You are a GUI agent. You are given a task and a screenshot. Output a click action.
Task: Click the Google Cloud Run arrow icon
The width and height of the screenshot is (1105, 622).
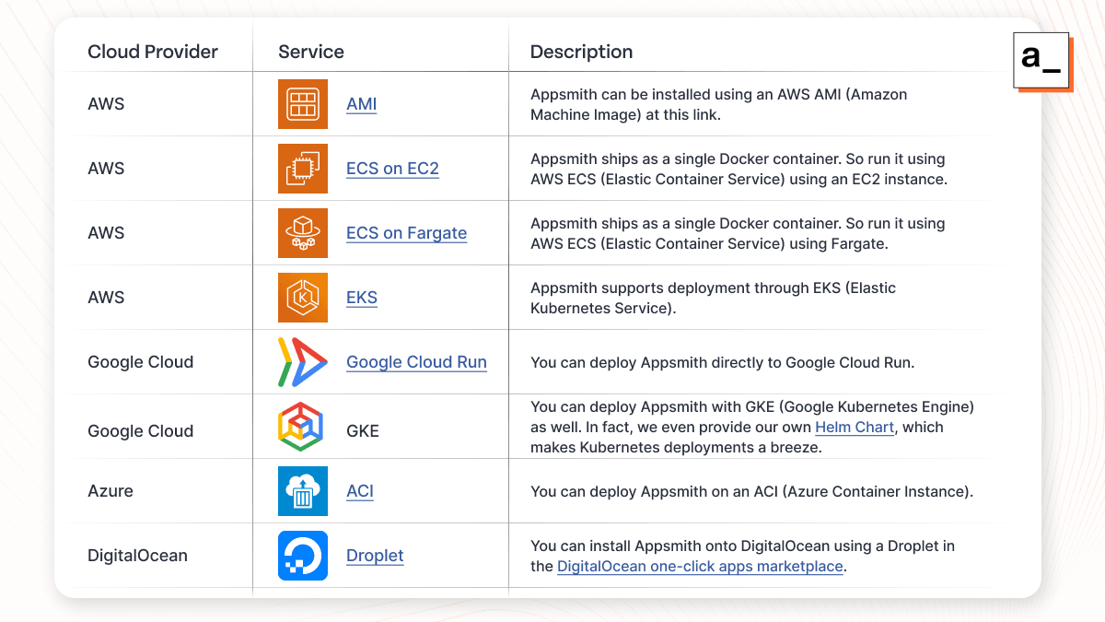point(301,361)
